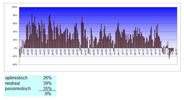Select the jan-14 x-axis label

pos(143,52)
